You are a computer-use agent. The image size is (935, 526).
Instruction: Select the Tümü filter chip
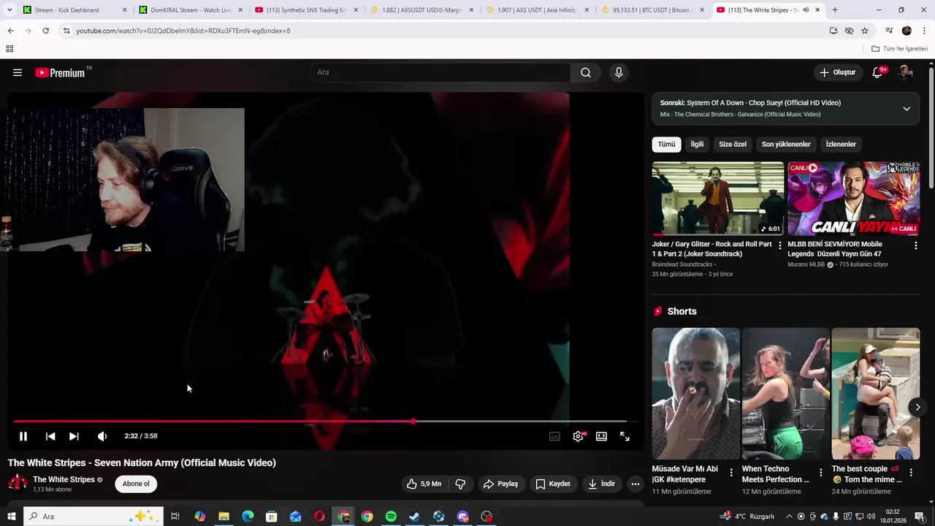[666, 144]
